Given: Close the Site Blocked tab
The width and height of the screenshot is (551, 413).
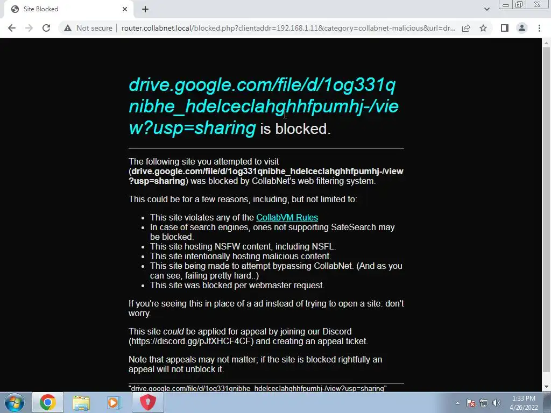Looking at the screenshot, I should click(x=125, y=9).
